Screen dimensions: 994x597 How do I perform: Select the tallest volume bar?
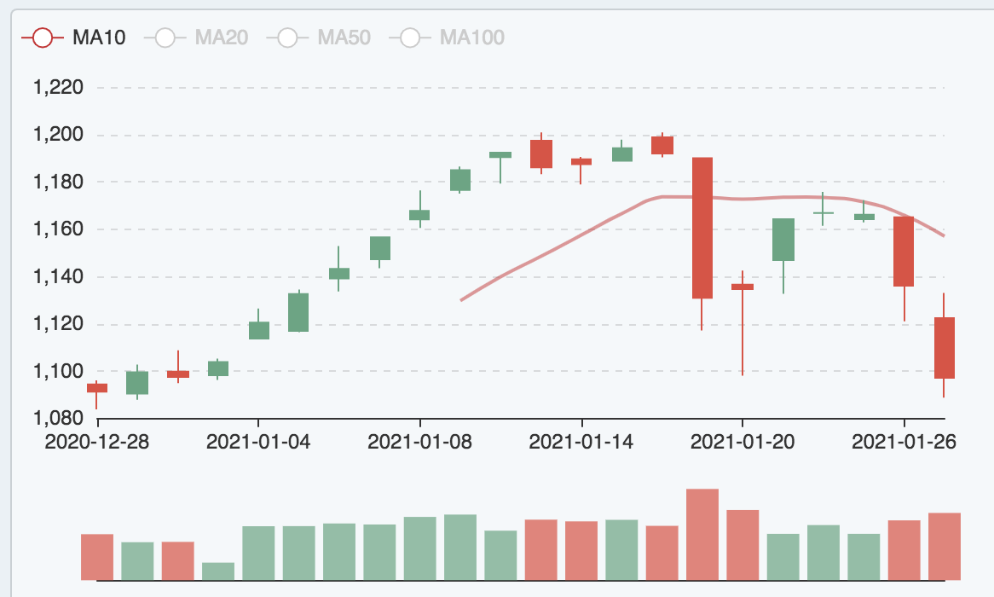click(x=702, y=534)
